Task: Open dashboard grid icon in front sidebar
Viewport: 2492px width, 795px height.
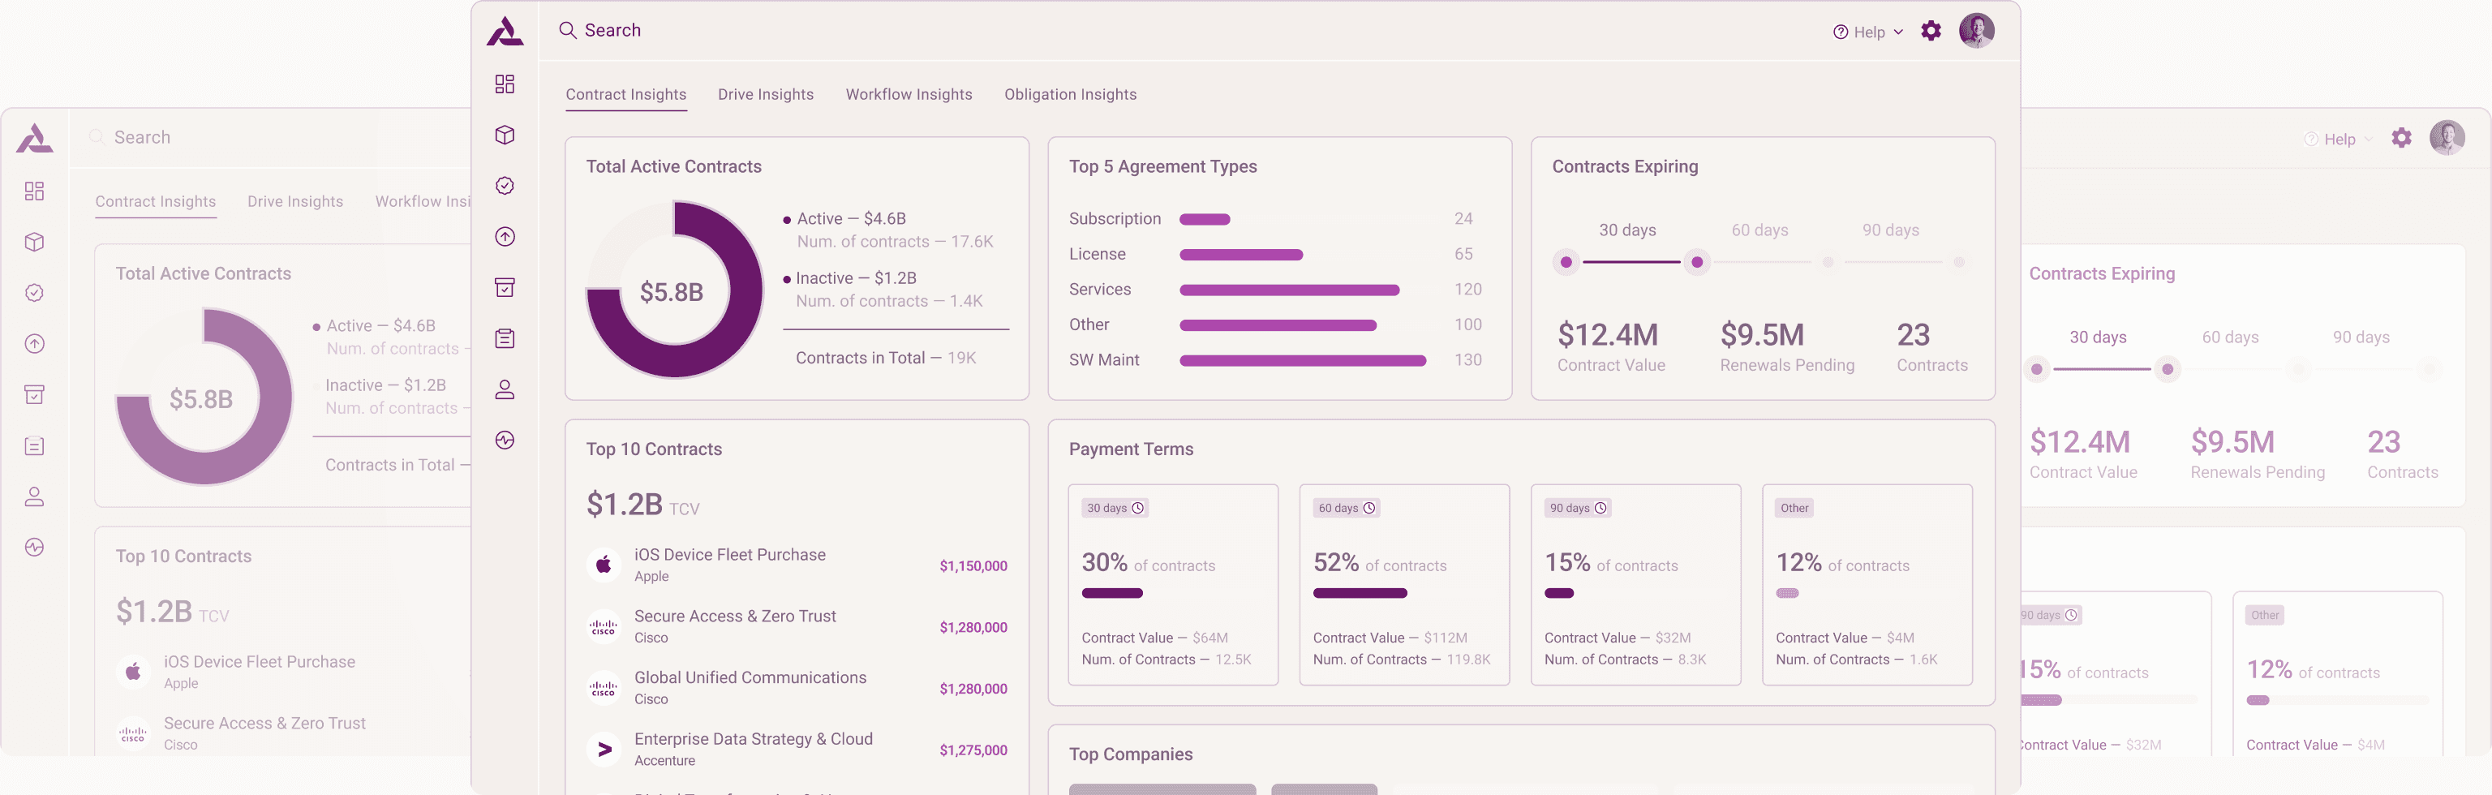Action: pos(504,84)
